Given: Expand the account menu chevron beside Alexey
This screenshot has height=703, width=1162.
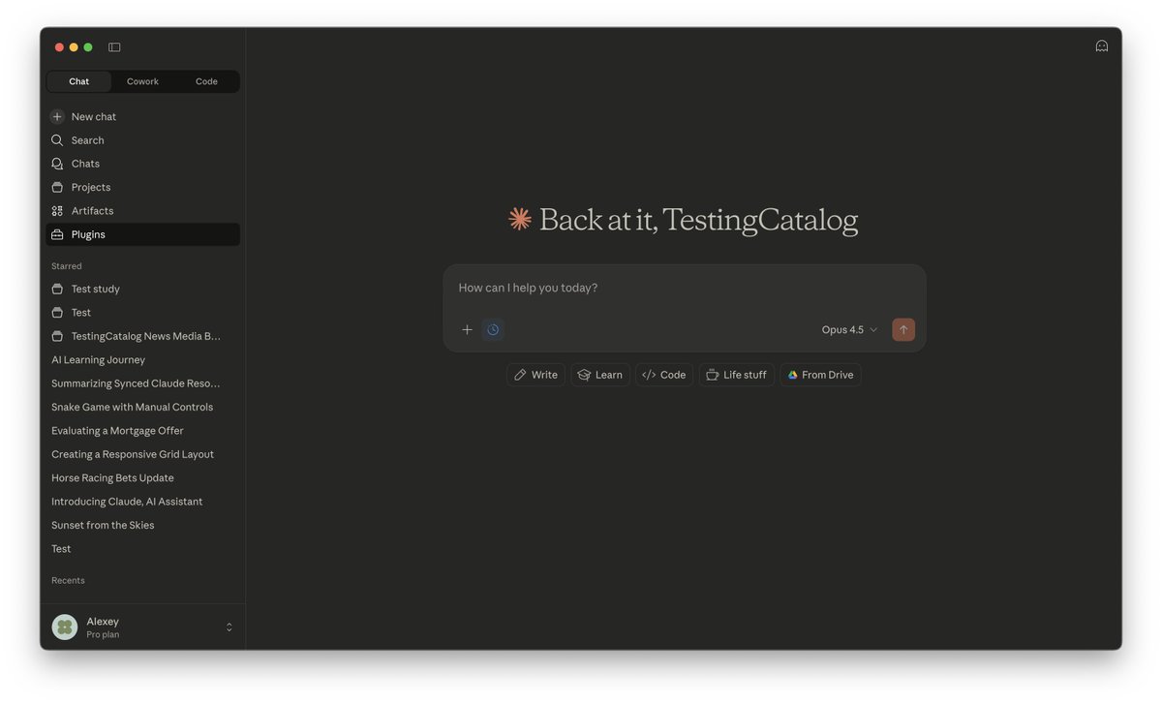Looking at the screenshot, I should (x=229, y=627).
